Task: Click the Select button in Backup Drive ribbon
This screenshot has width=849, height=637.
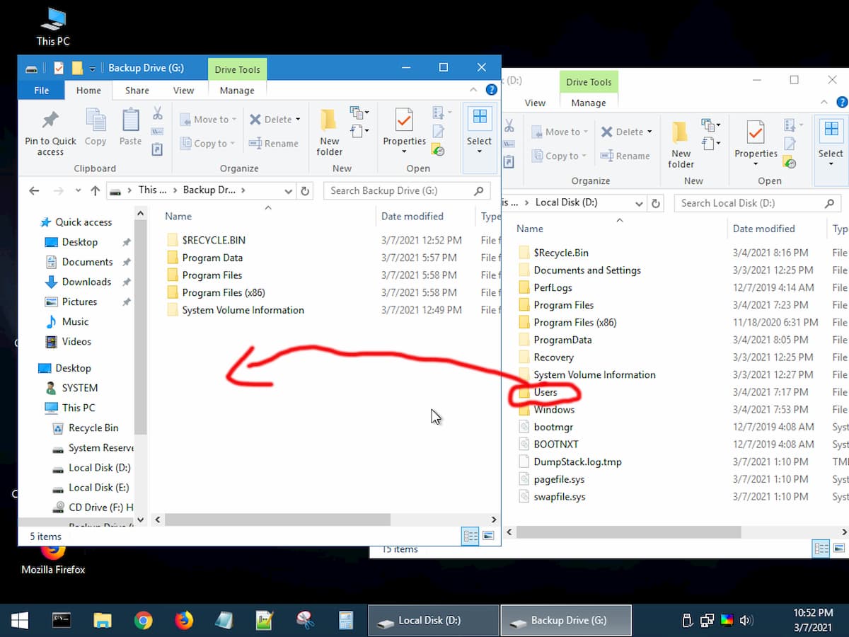Action: pos(479,132)
